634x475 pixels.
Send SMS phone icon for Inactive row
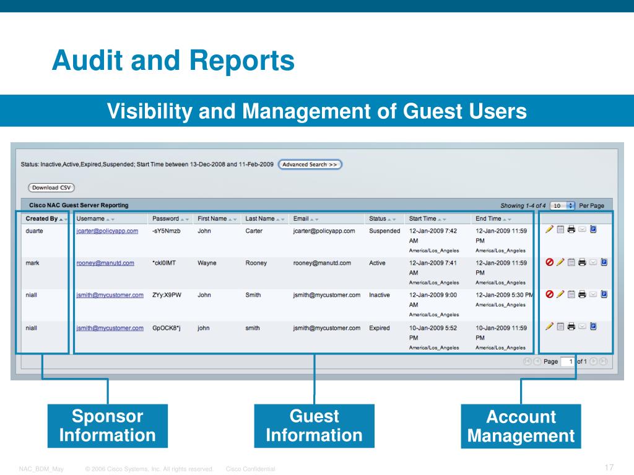tap(604, 294)
